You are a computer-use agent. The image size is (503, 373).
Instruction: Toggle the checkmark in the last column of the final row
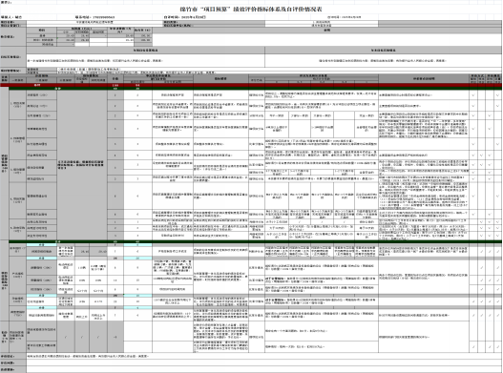pos(497,347)
